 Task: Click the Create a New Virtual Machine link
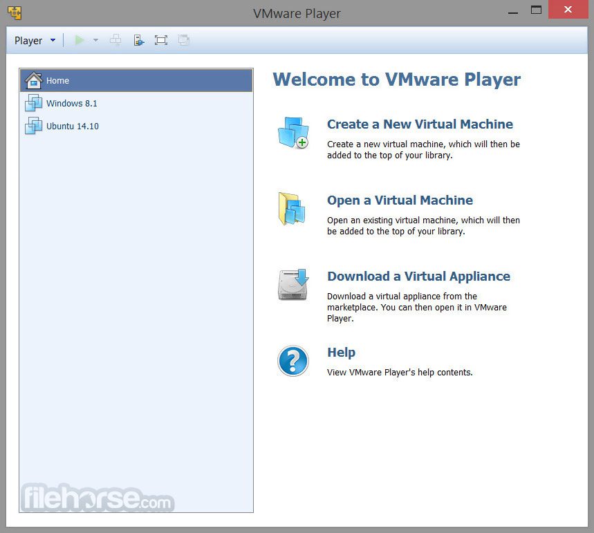420,124
